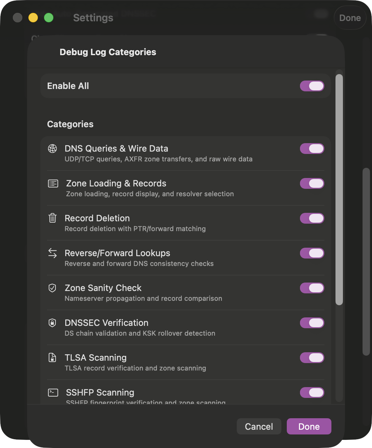372x448 pixels.
Task: Toggle the DNSSEC Verification switch
Action: (x=312, y=323)
